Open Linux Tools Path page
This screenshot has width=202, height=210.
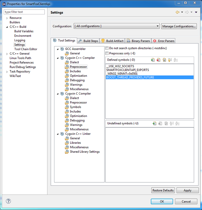click(20, 58)
